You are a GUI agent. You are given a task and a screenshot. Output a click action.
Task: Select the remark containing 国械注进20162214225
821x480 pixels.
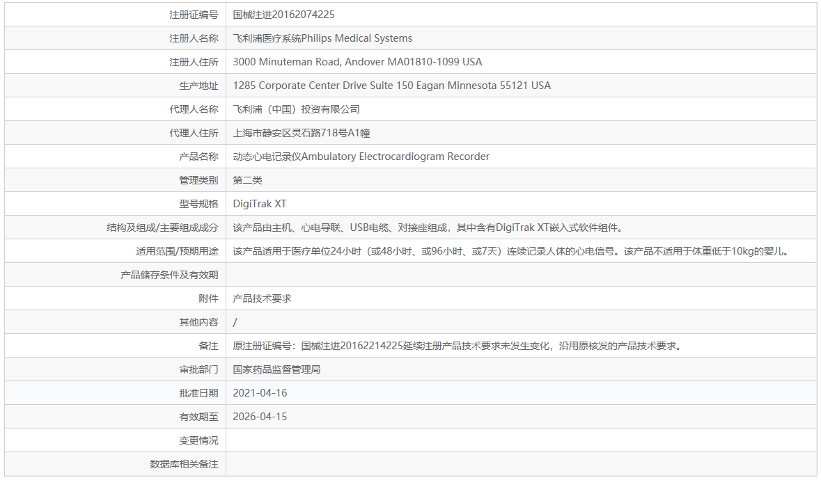[x=457, y=346]
